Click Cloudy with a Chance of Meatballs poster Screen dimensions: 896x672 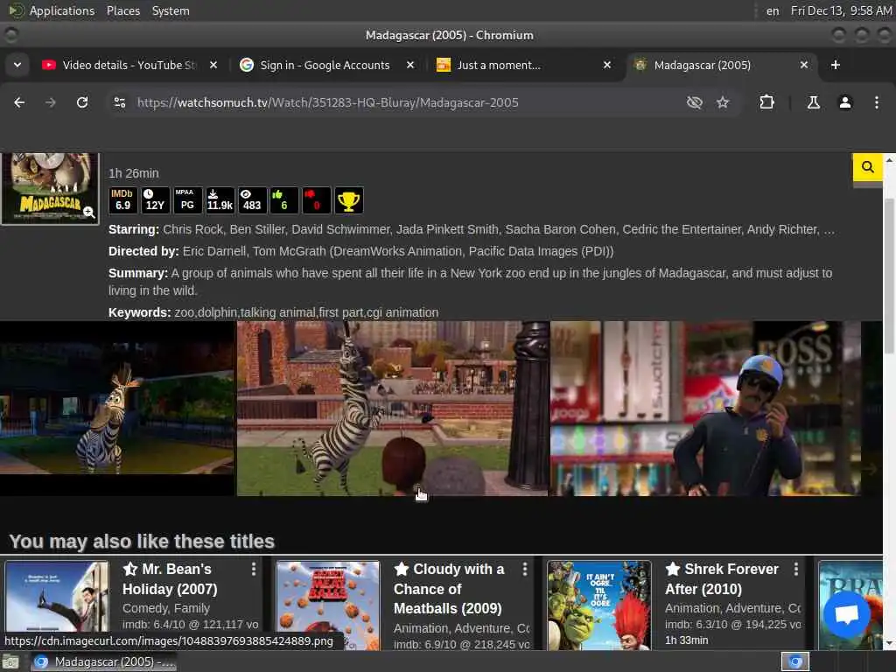click(327, 605)
